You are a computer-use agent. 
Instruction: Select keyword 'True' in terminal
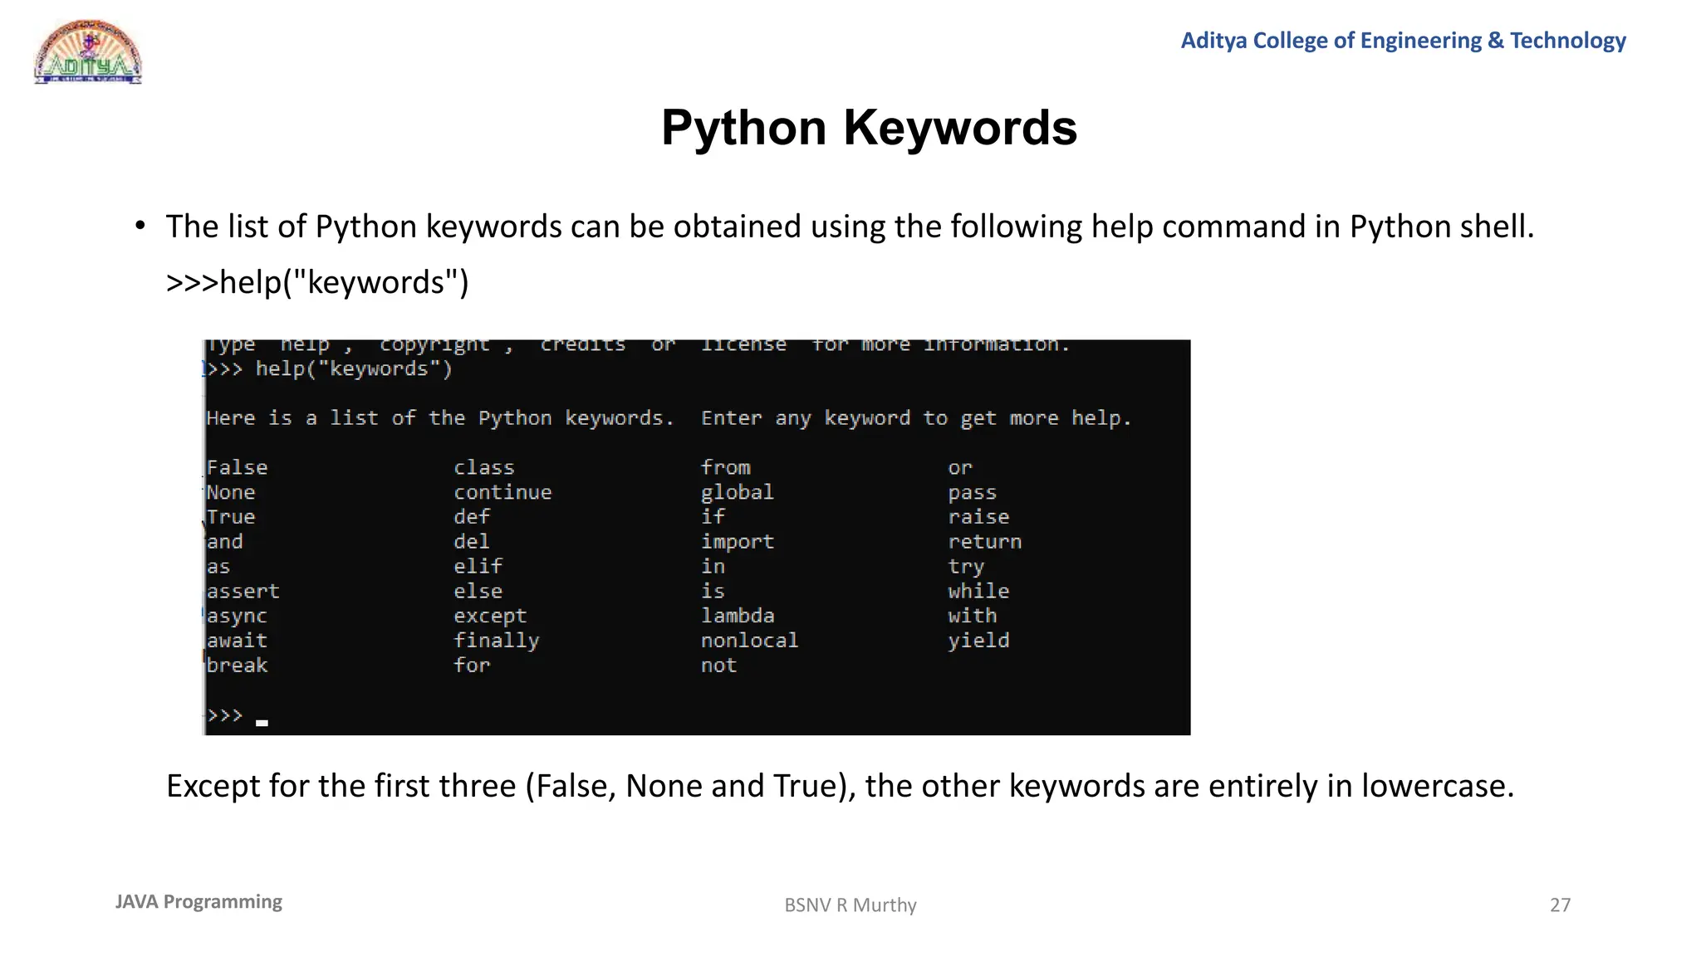pyautogui.click(x=231, y=517)
